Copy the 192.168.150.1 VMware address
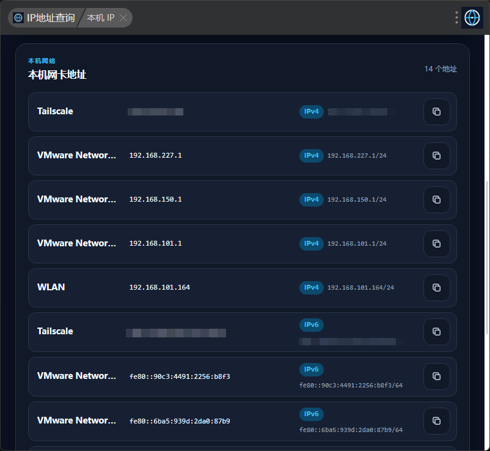 (437, 200)
